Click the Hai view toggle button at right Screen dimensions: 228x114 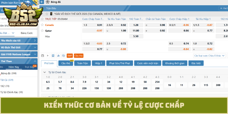223,8
